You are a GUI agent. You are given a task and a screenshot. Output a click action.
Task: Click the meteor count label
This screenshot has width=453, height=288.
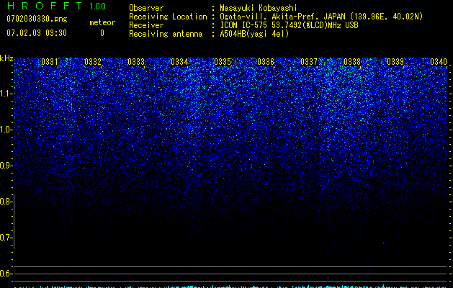[102, 22]
